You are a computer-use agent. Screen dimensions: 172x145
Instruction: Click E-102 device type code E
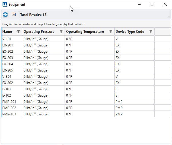[x=117, y=95]
